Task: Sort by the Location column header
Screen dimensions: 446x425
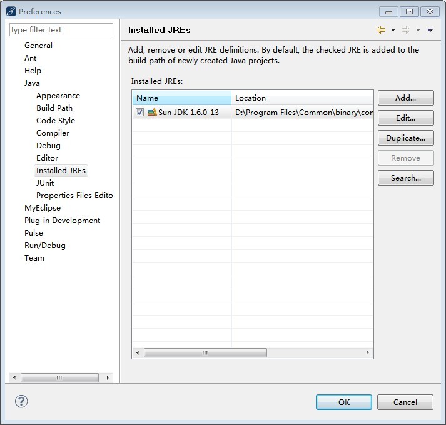Action: click(x=302, y=97)
